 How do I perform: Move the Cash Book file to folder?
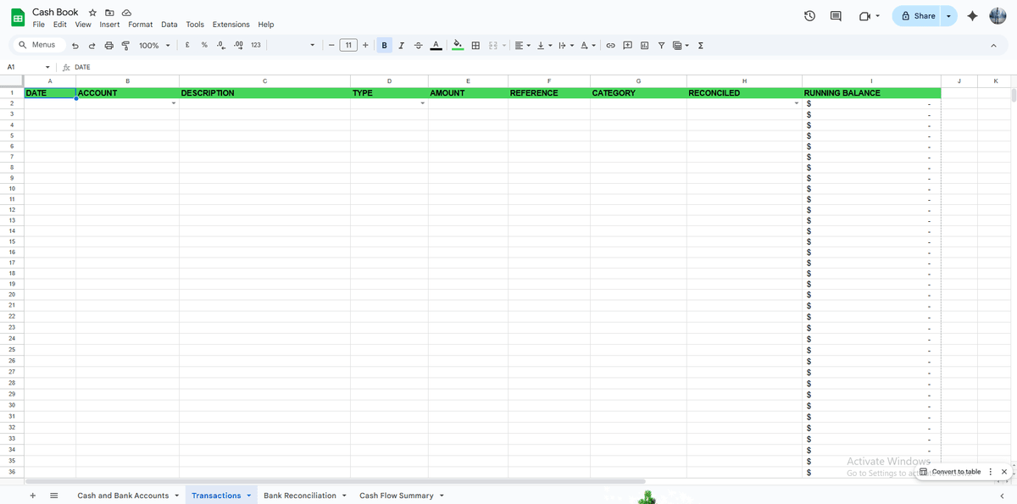[109, 13]
